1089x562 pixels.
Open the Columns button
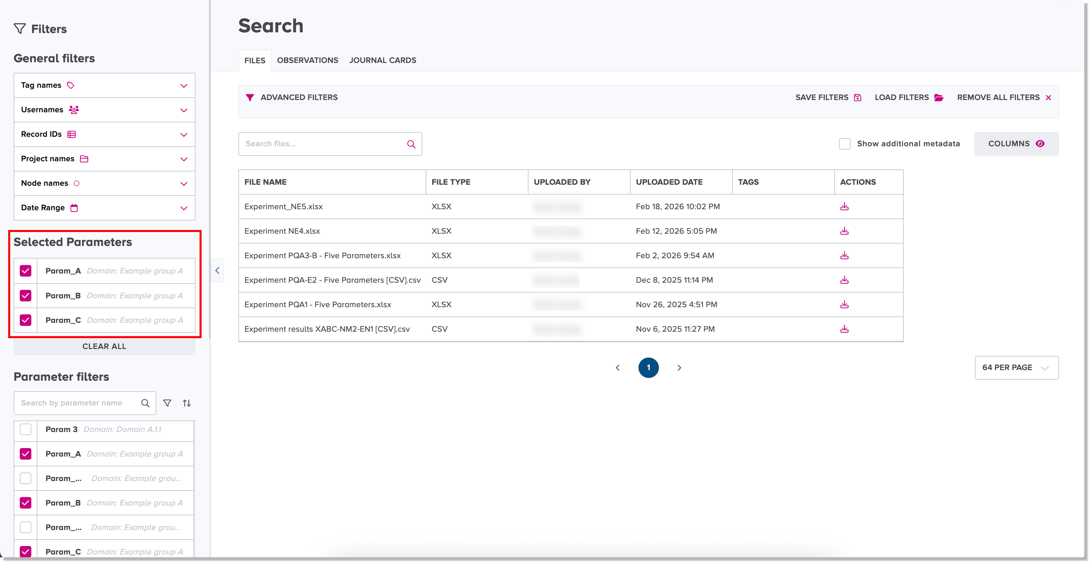(1016, 144)
